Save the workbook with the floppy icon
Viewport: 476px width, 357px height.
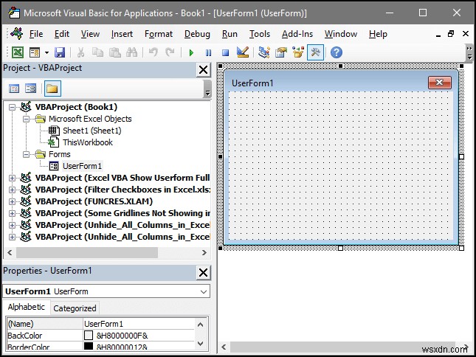60,52
